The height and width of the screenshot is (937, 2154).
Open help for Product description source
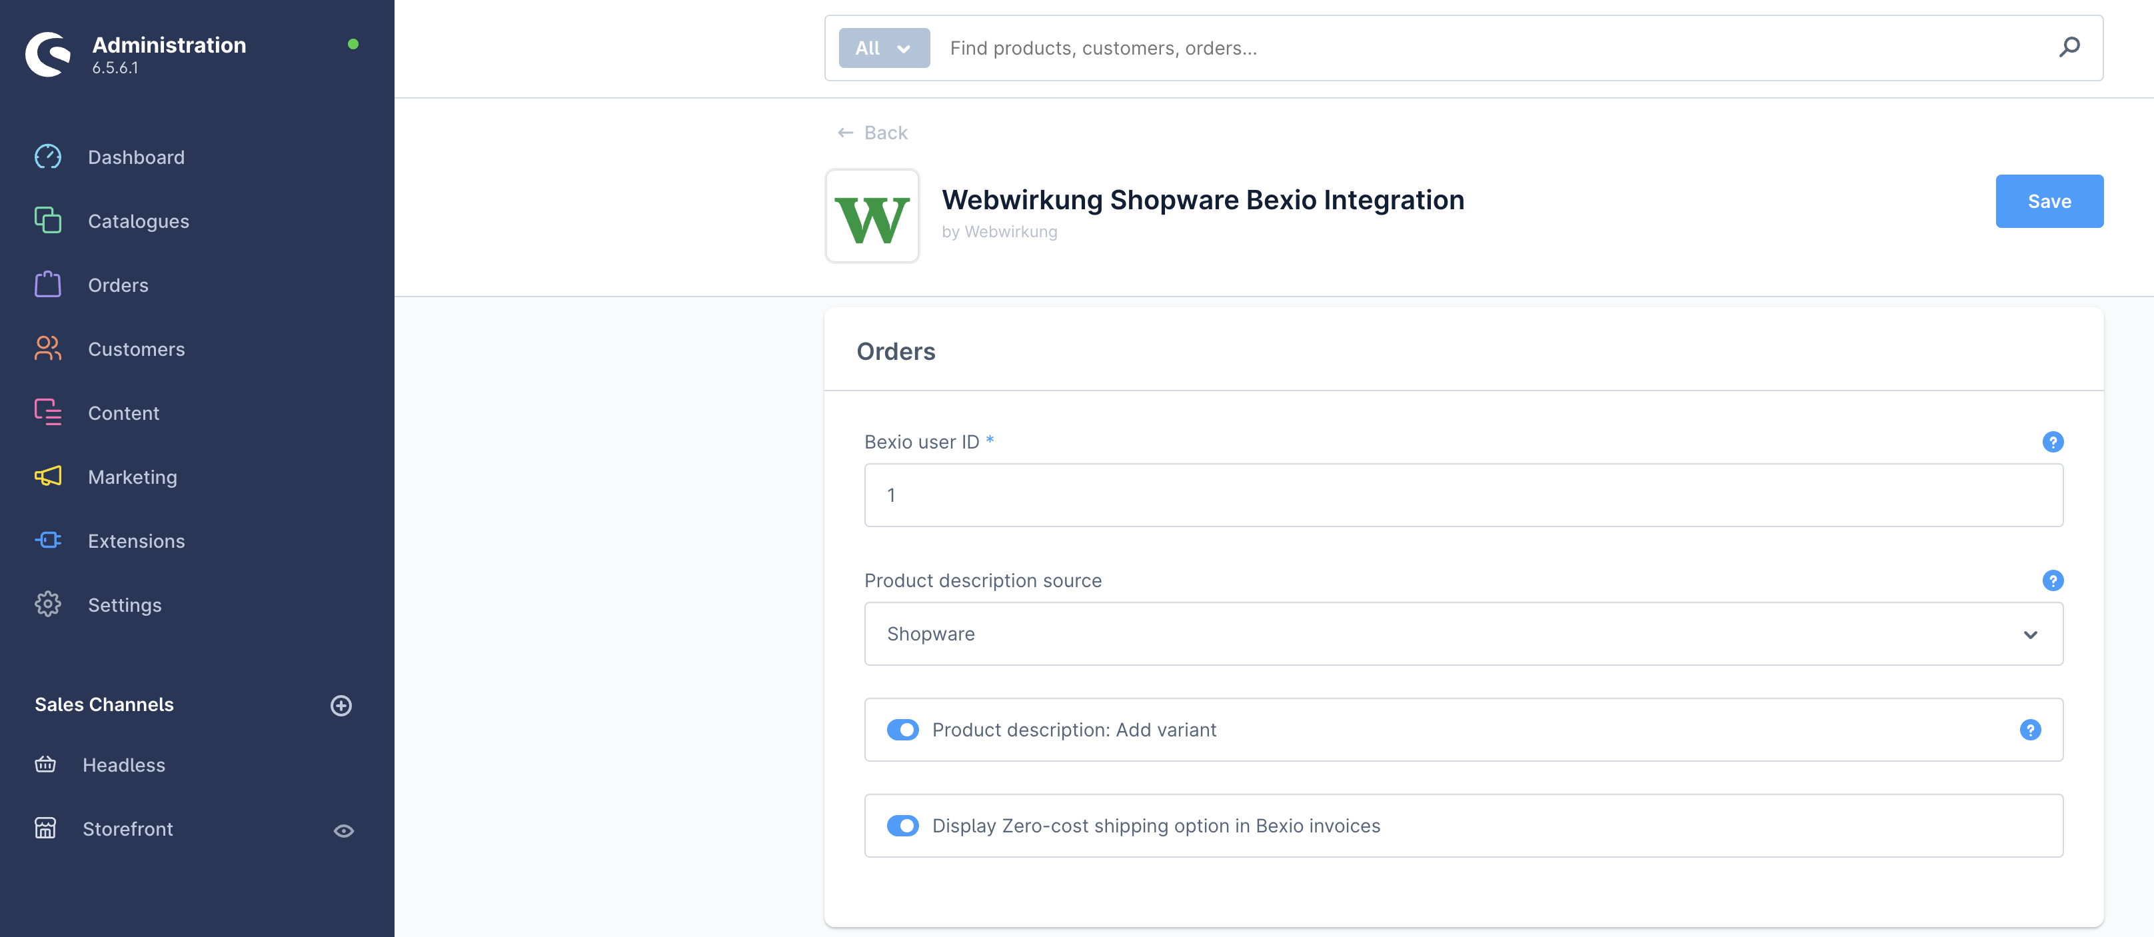pos(2052,580)
